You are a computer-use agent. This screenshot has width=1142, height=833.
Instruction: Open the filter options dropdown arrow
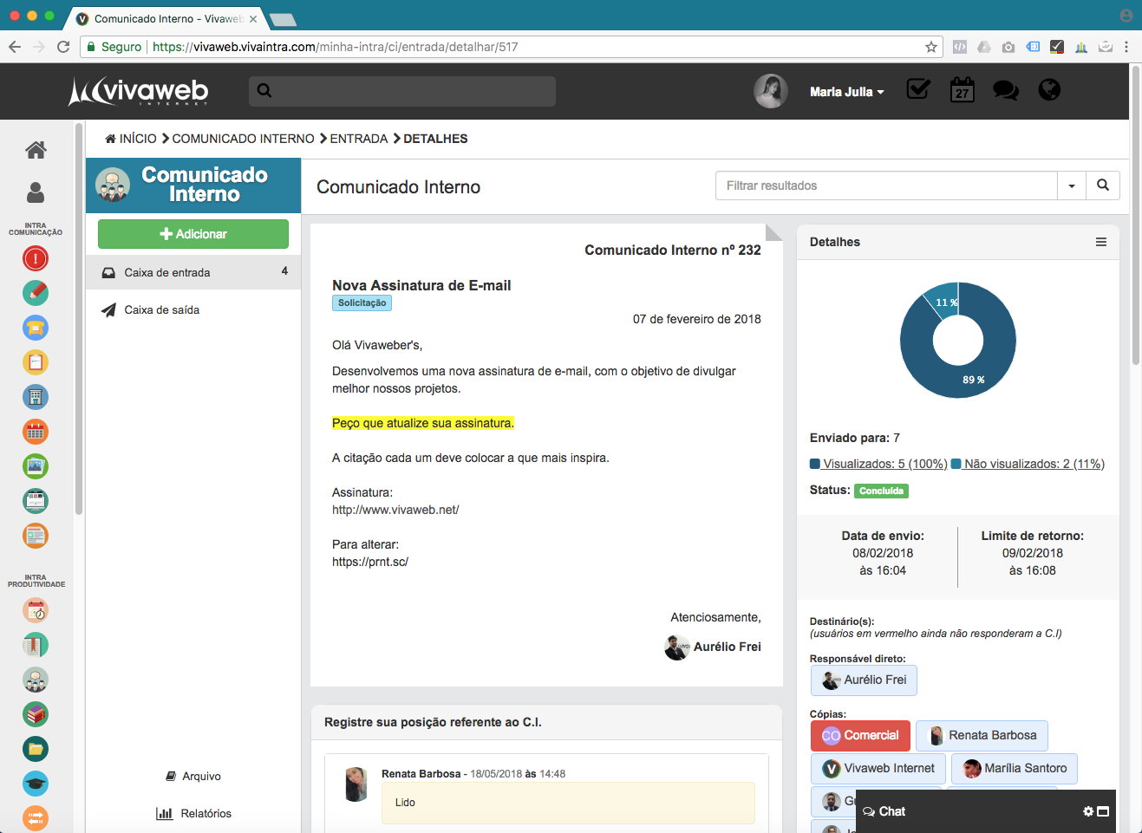click(x=1072, y=185)
